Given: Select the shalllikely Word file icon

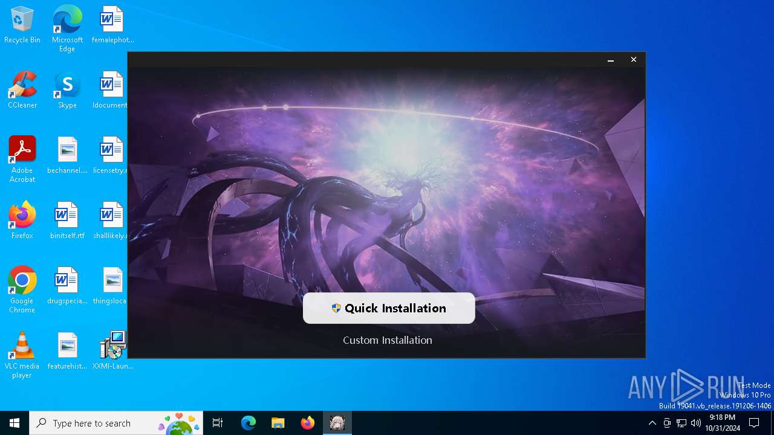Looking at the screenshot, I should (x=111, y=221).
